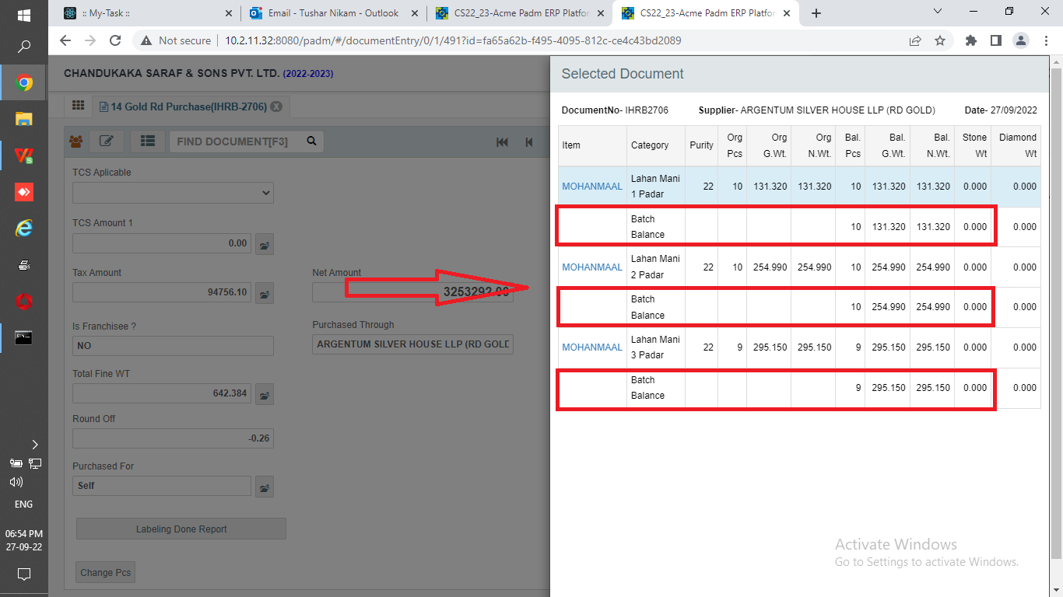Go back in browser history
This screenshot has width=1063, height=597.
click(x=64, y=40)
